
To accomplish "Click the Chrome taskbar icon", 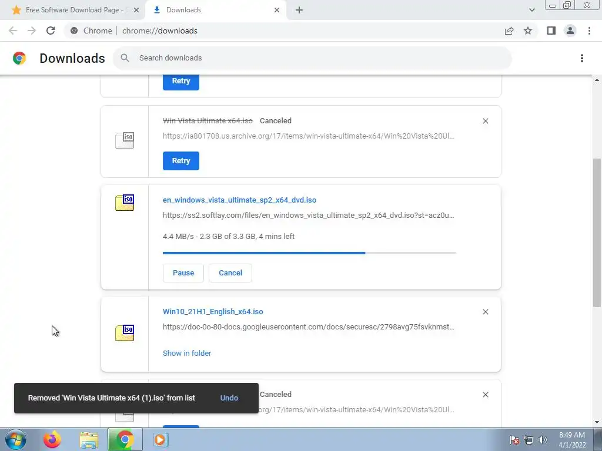I will [125, 439].
